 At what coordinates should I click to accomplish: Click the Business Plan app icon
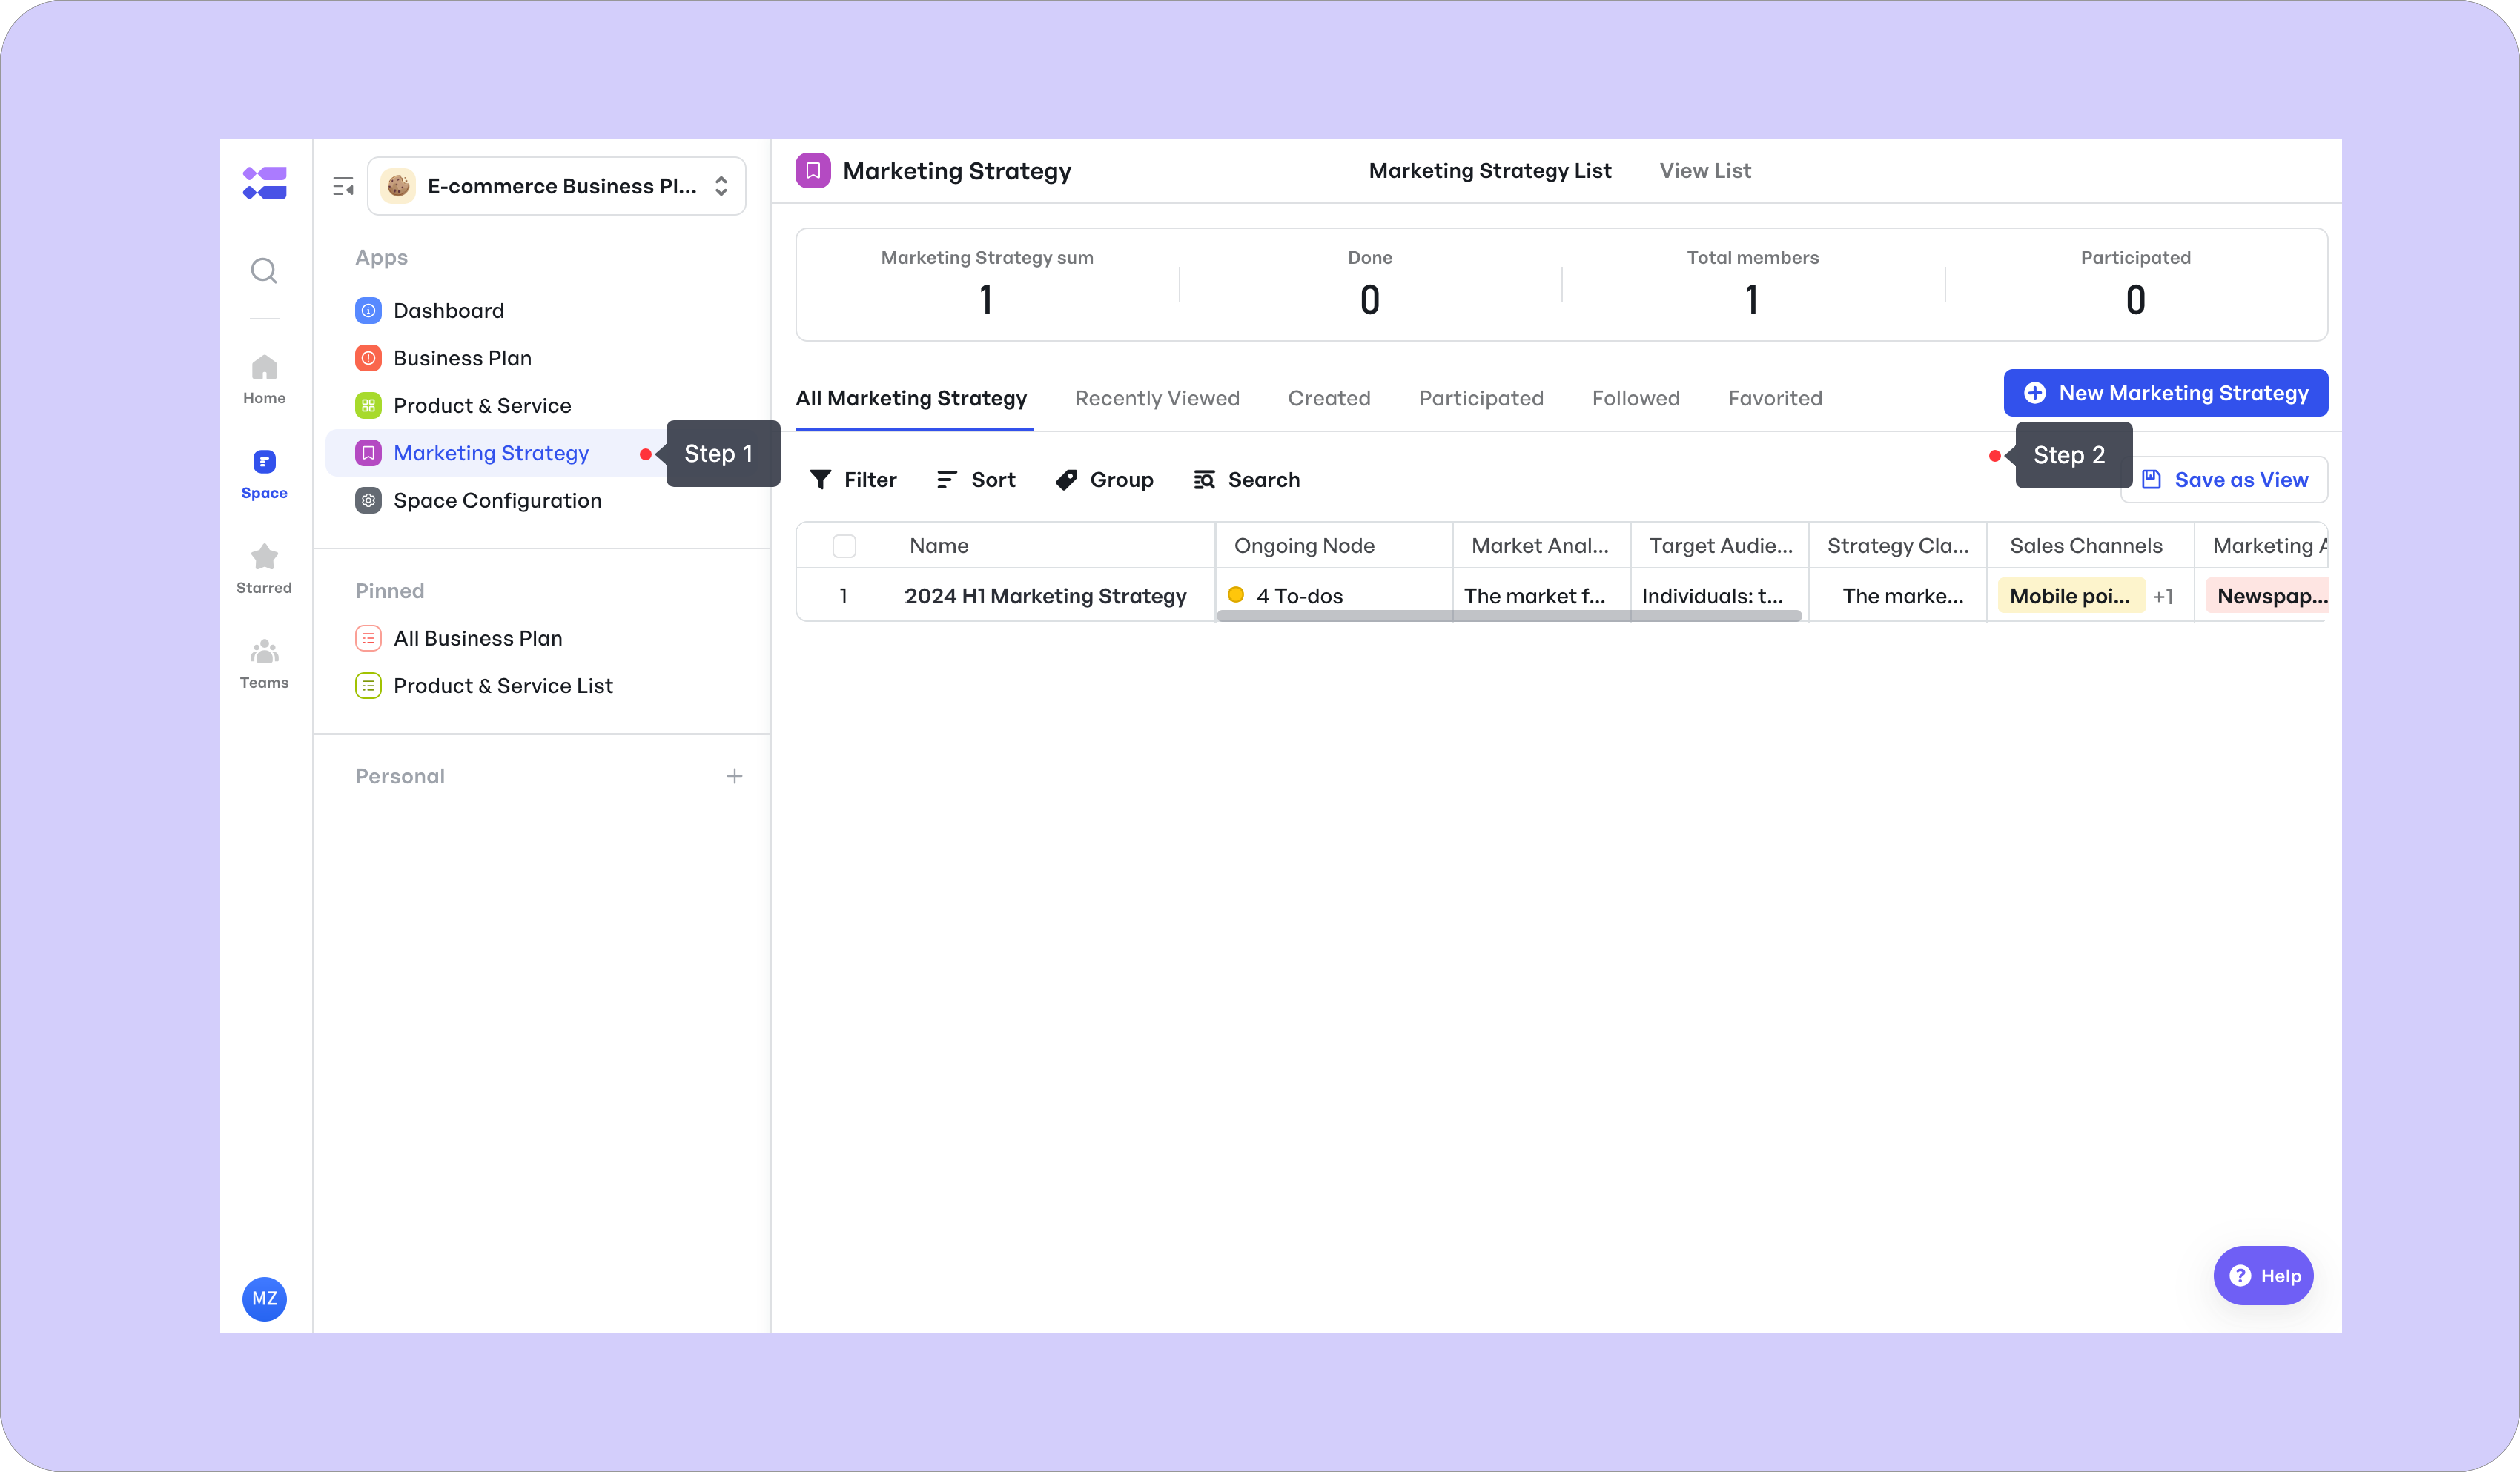point(368,358)
